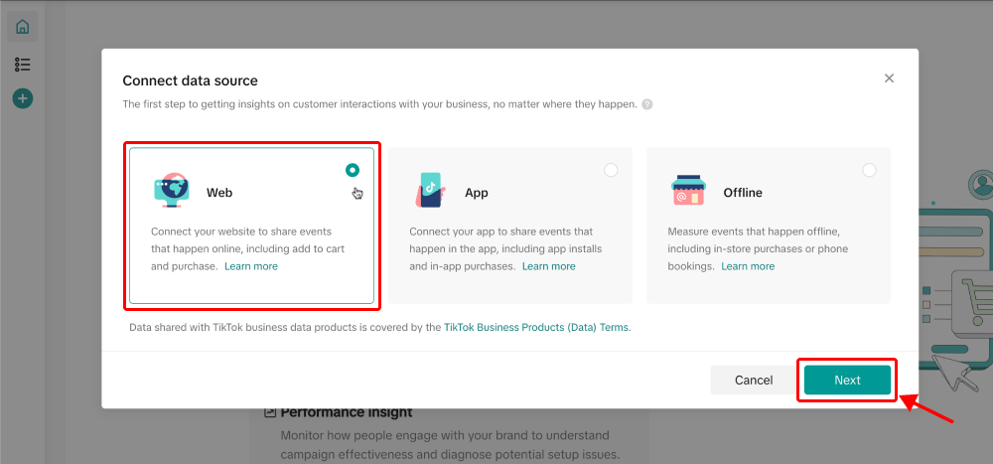Click the App phone icon
Viewport: 993px width, 464px height.
429,190
